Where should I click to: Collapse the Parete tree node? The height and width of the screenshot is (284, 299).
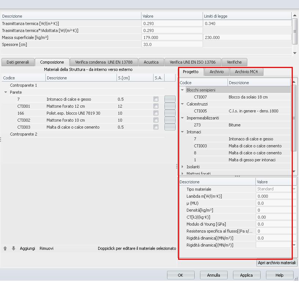click(5, 92)
